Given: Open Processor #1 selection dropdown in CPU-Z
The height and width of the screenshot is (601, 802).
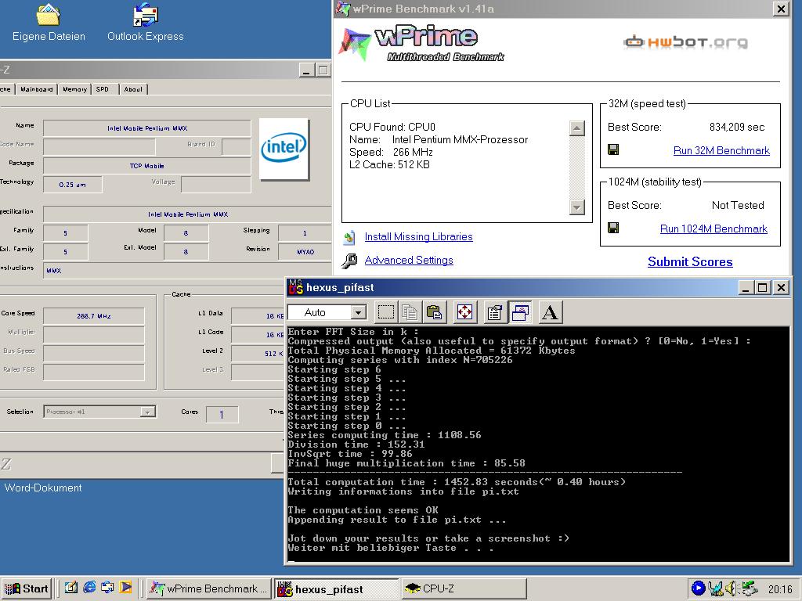Looking at the screenshot, I should [x=147, y=412].
